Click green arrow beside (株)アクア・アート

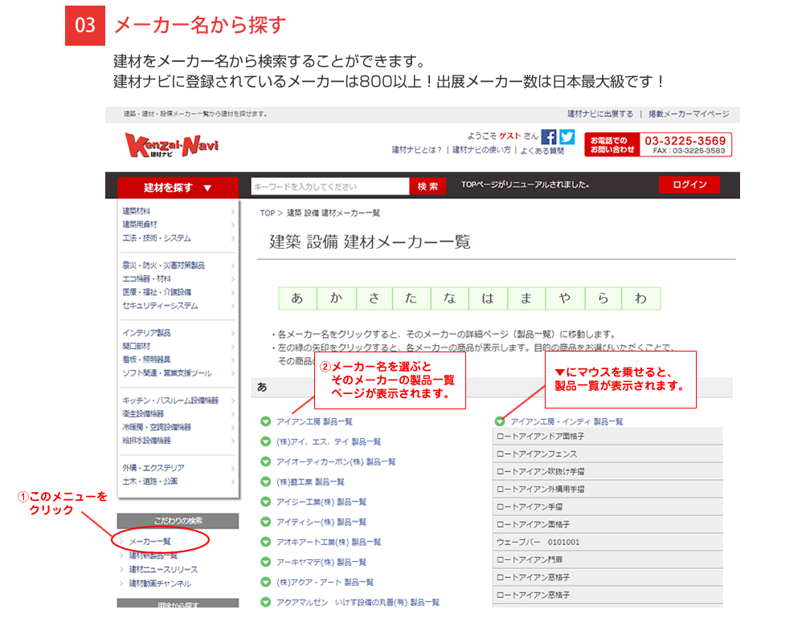click(x=266, y=582)
